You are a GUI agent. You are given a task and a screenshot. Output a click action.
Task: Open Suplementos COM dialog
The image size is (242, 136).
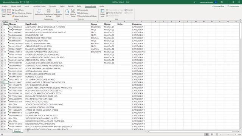(58, 13)
